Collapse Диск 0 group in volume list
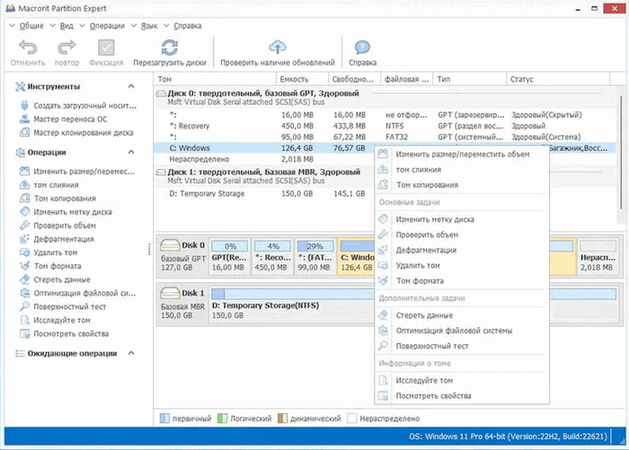Image resolution: width=629 pixels, height=450 pixels. [x=161, y=93]
